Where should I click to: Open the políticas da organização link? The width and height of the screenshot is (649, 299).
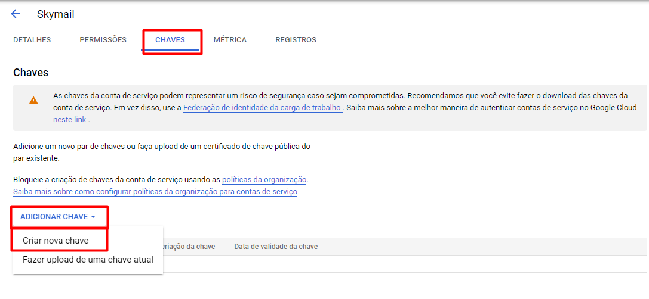[x=264, y=180]
